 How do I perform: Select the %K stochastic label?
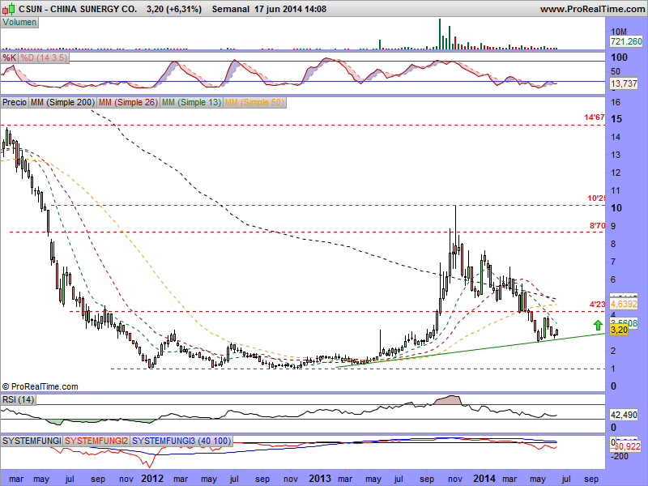click(x=9, y=58)
